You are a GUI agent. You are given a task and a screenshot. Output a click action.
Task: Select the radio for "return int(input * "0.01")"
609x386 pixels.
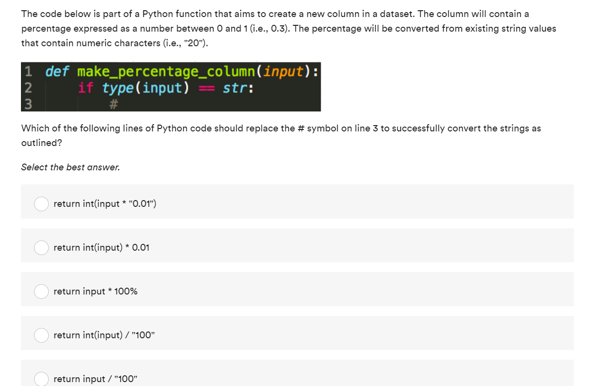pyautogui.click(x=41, y=204)
